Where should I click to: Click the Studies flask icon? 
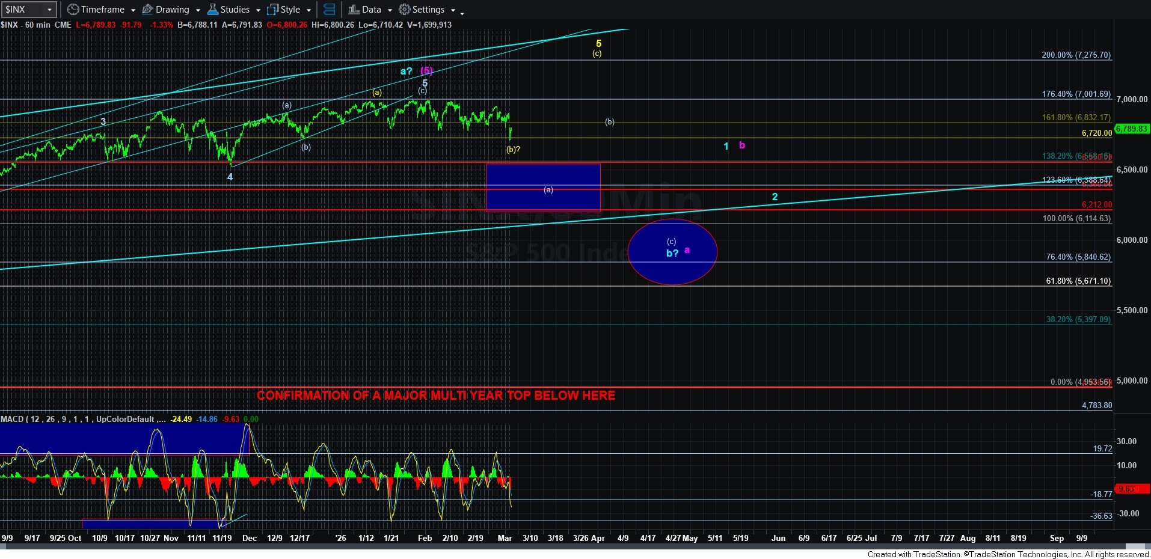pos(212,10)
